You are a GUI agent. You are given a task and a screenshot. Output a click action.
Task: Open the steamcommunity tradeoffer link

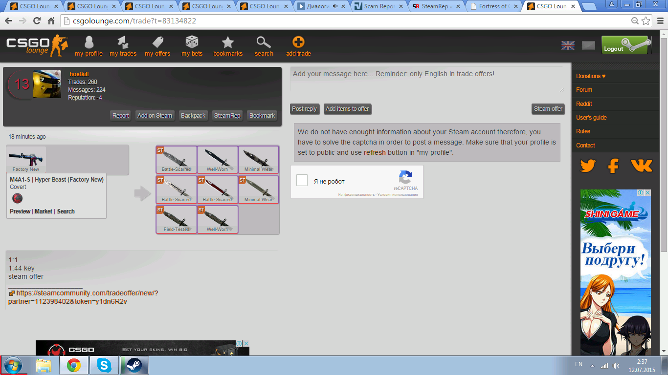(83, 297)
